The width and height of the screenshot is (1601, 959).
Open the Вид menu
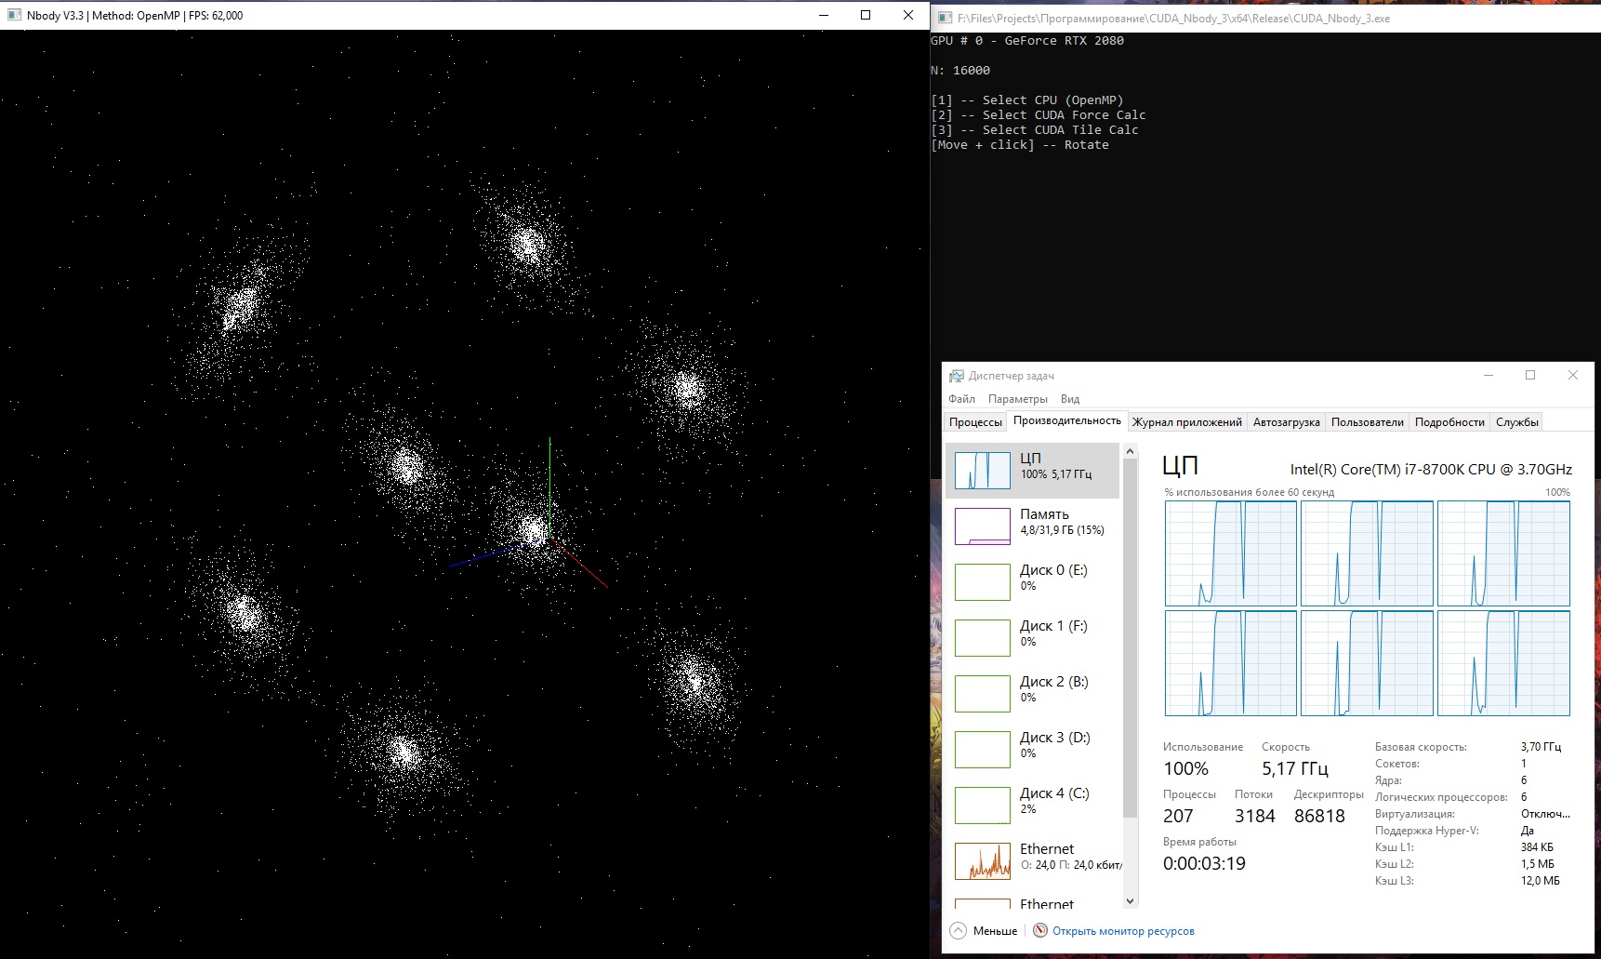click(x=1070, y=398)
